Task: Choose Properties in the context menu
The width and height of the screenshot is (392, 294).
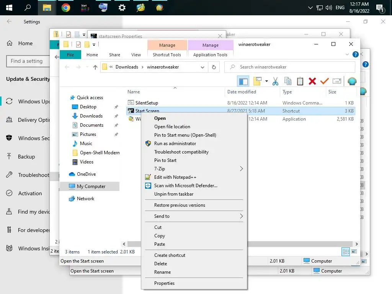Action: (194, 283)
